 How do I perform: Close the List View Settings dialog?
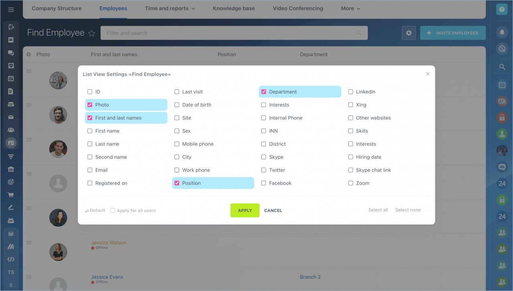(428, 74)
